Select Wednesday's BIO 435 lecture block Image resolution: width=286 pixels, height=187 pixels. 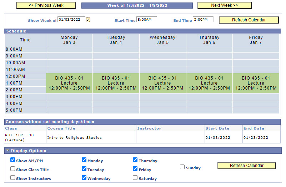coord(162,83)
